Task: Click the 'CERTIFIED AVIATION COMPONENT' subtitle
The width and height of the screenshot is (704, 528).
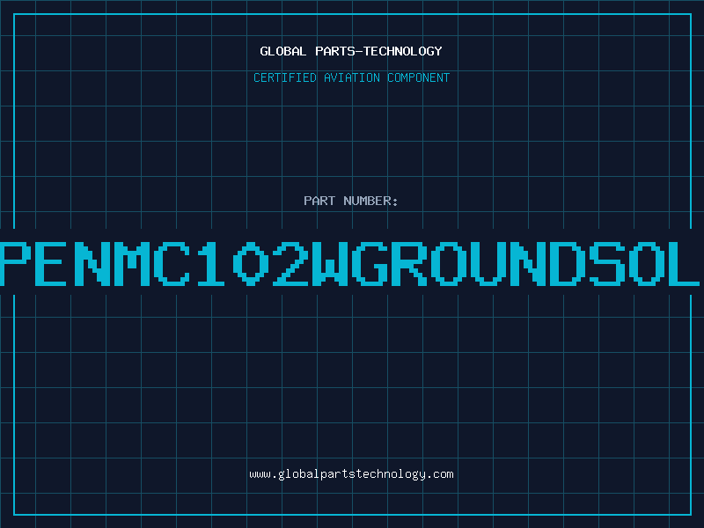Action: click(351, 77)
